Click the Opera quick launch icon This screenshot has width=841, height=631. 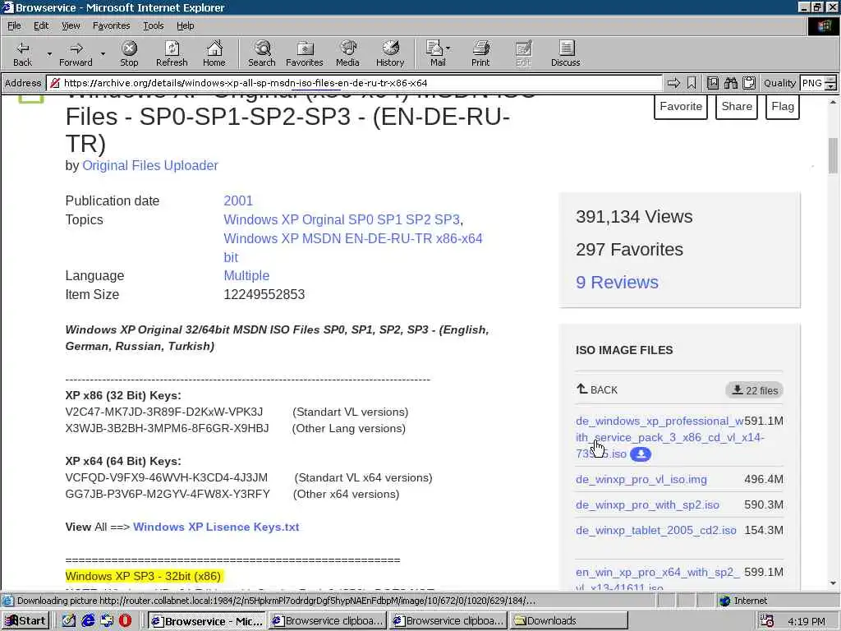click(x=125, y=621)
